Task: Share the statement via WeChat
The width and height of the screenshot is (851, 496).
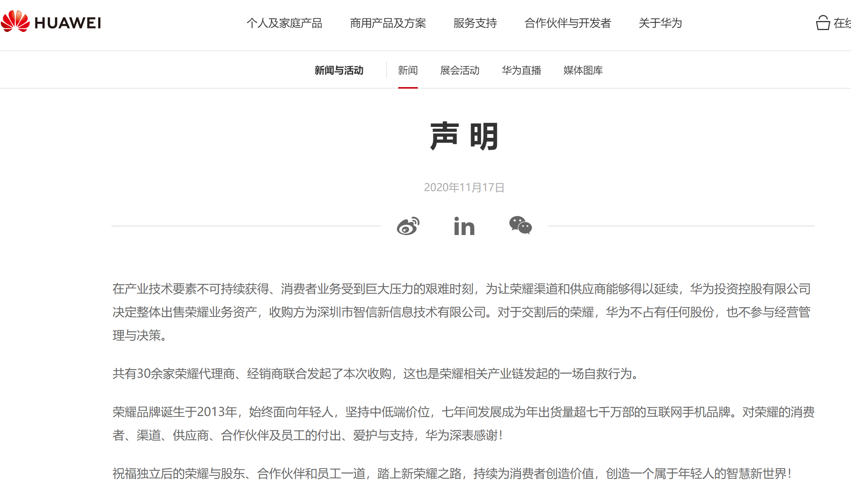Action: click(x=520, y=225)
